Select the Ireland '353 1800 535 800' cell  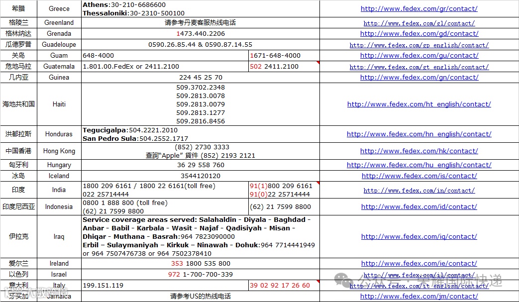pyautogui.click(x=201, y=263)
